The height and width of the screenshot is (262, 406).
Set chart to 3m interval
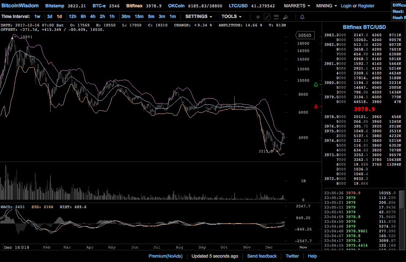[162, 16]
